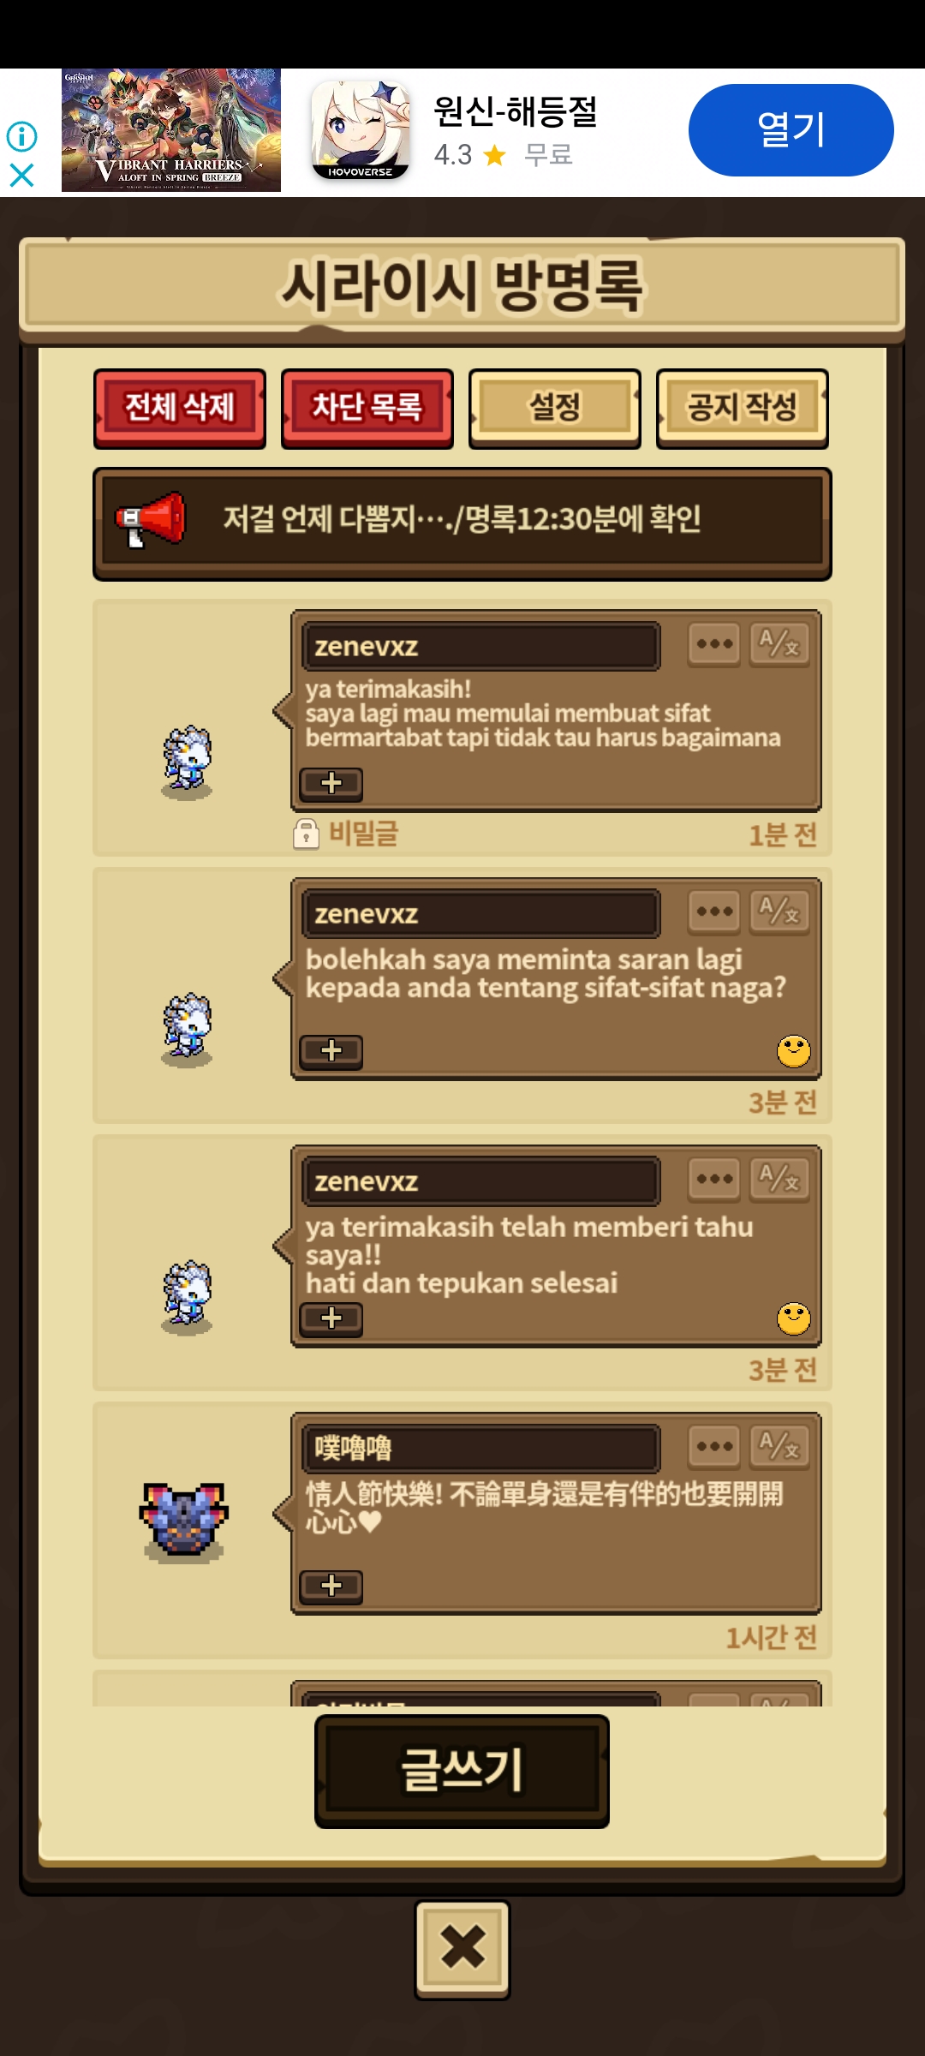Click the 글쓰기 write button
925x2056 pixels.
462,1771
